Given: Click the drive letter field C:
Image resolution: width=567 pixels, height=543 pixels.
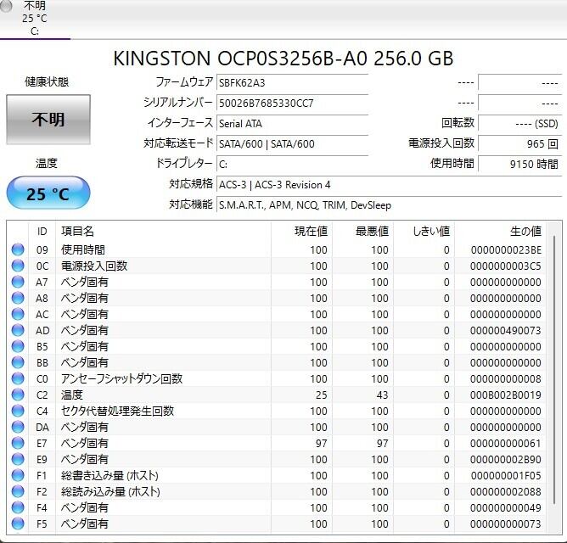Looking at the screenshot, I should coord(292,164).
